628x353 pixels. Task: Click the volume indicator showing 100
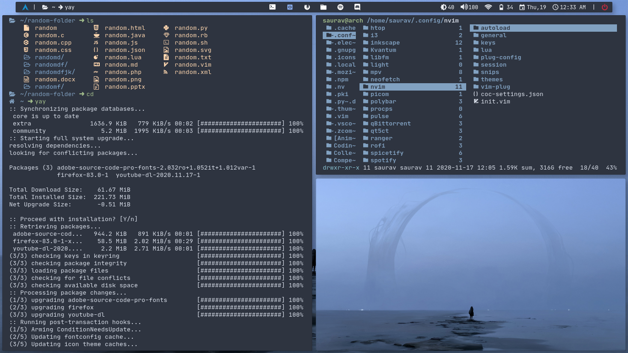coord(469,7)
